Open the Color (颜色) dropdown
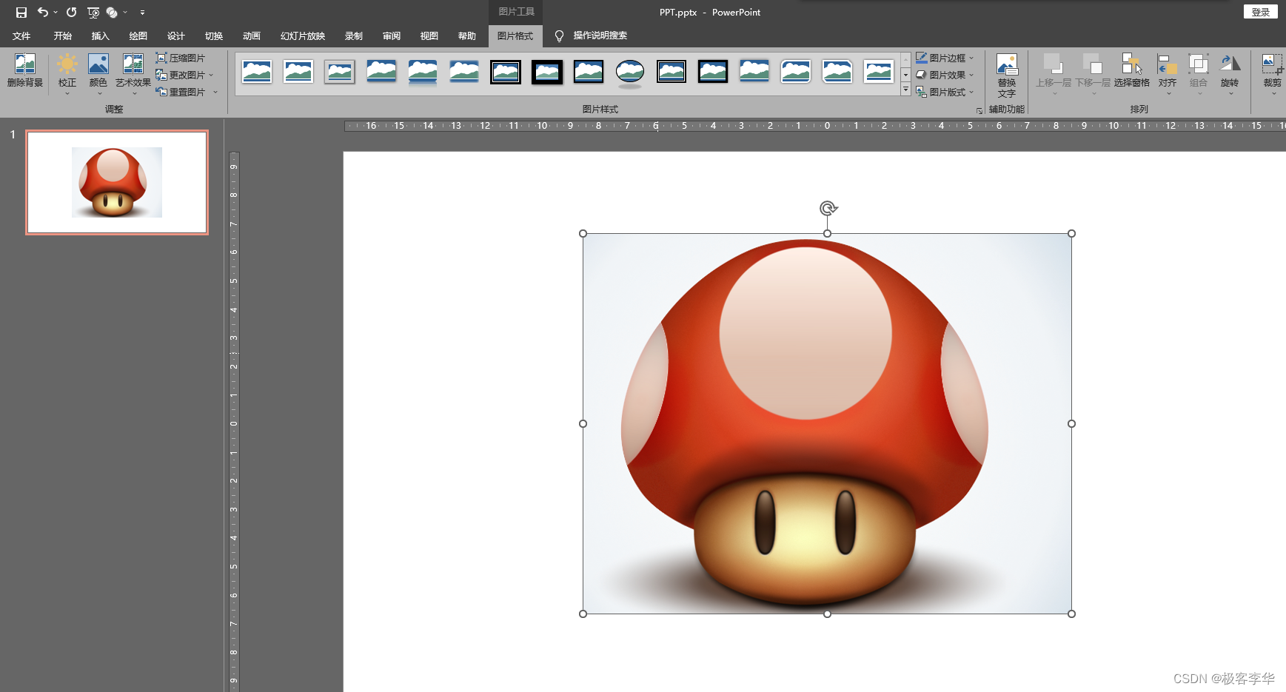 click(98, 70)
